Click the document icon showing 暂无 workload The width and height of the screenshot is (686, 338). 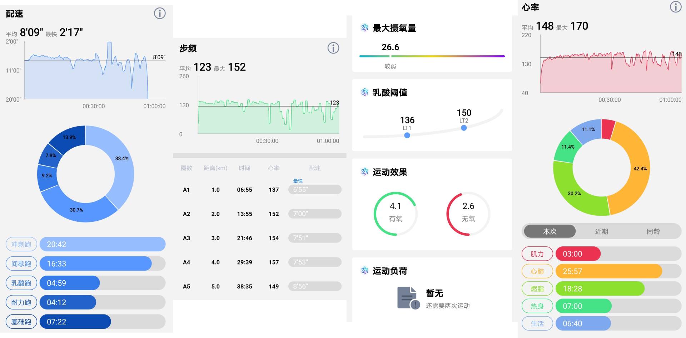[x=407, y=297]
